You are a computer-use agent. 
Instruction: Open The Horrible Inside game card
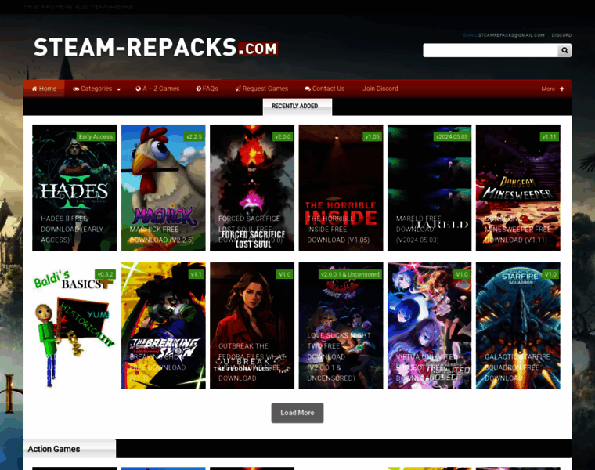341,187
